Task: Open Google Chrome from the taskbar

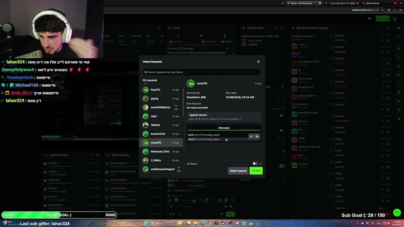Action: pos(209,224)
